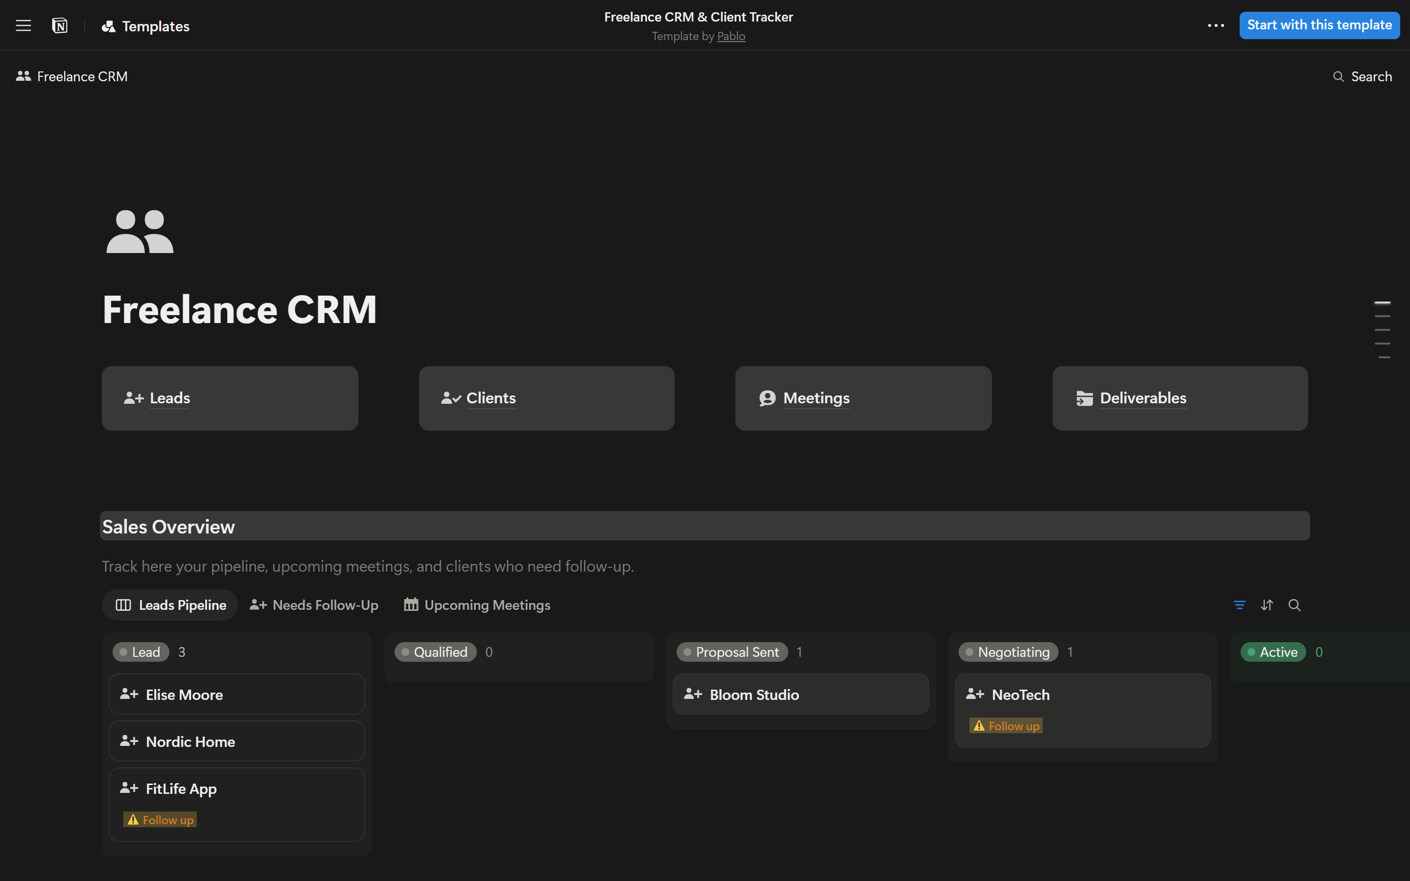1410x881 pixels.
Task: Open Search in the top bar
Action: (1362, 76)
